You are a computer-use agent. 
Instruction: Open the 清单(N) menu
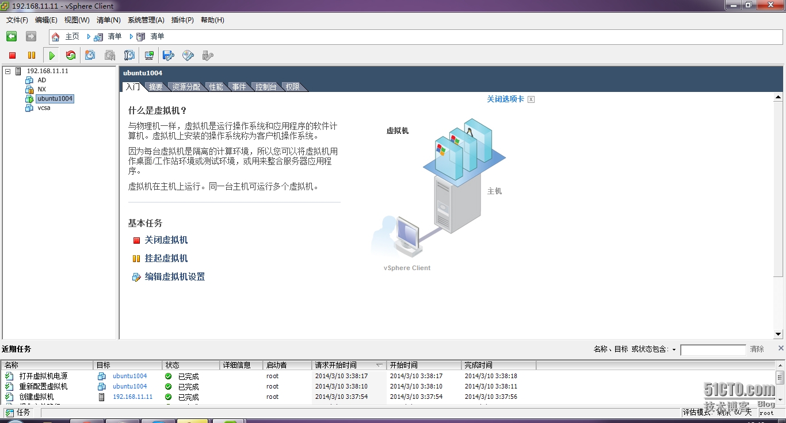point(108,20)
